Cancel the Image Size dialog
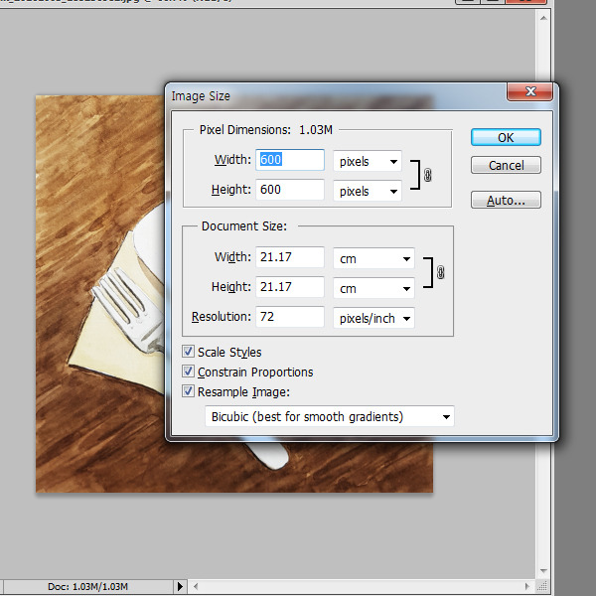Image resolution: width=596 pixels, height=596 pixels. pyautogui.click(x=506, y=165)
